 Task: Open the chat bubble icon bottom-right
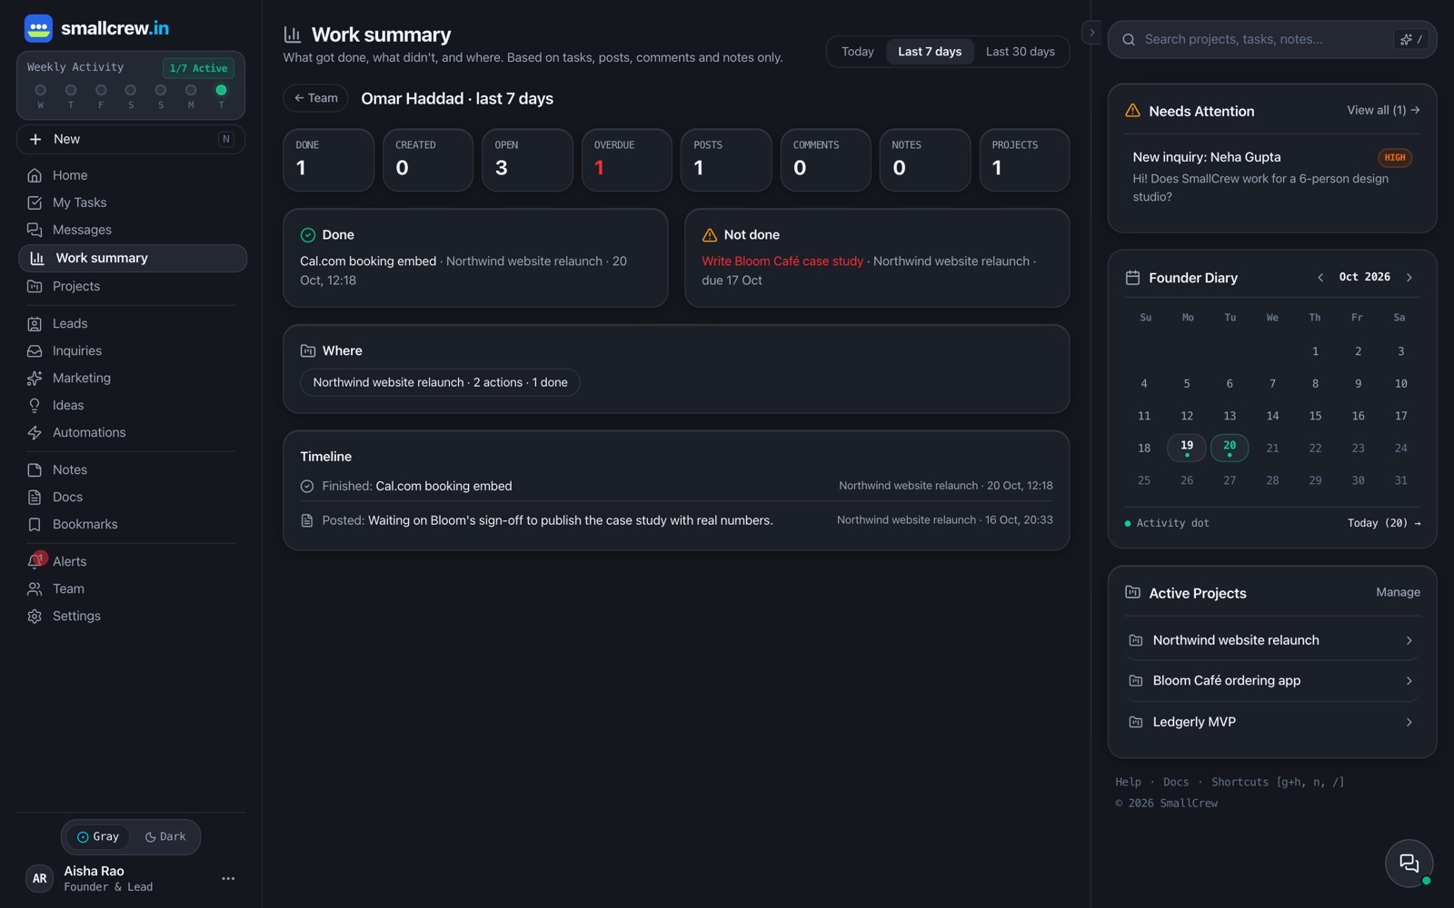[x=1409, y=863]
